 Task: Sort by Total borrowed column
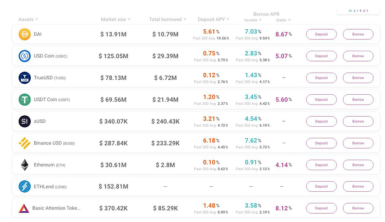167,19
